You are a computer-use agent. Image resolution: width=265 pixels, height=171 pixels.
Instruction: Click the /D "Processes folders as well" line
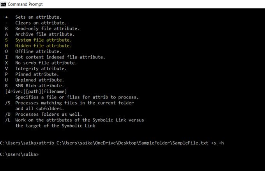coord(48,114)
